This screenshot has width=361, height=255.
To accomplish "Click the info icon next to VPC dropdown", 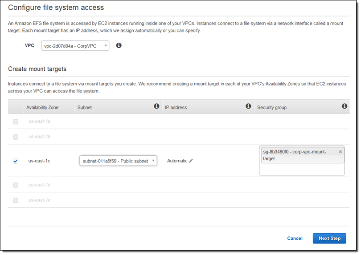I will coord(119,45).
